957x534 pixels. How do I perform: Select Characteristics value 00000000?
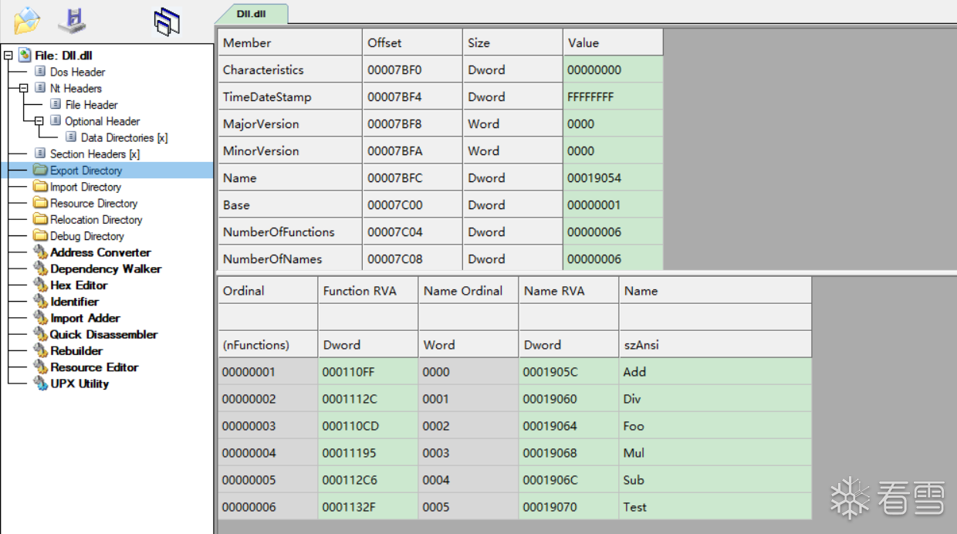[x=613, y=69]
